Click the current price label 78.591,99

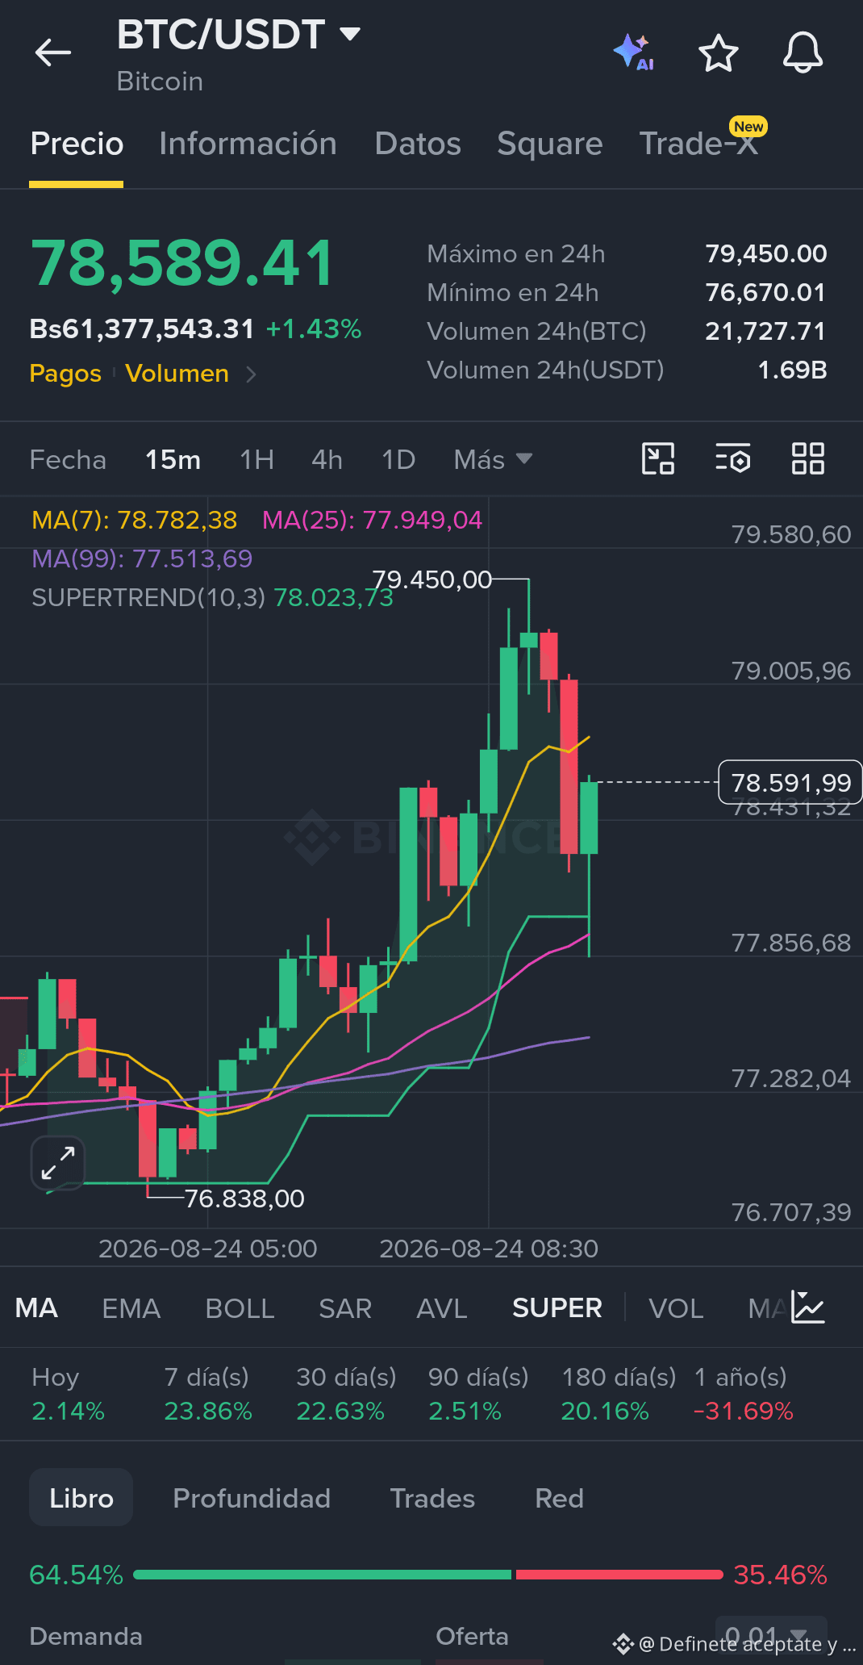790,782
